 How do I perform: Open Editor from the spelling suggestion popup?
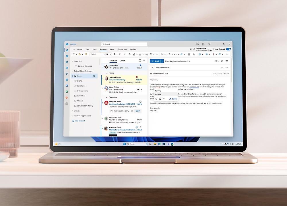(x=174, y=99)
